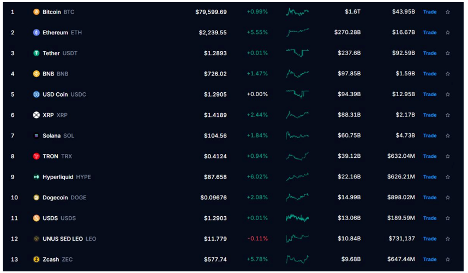Open the Hyperliquid HYPE coin name
Image resolution: width=468 pixels, height=273 pixels.
click(67, 177)
